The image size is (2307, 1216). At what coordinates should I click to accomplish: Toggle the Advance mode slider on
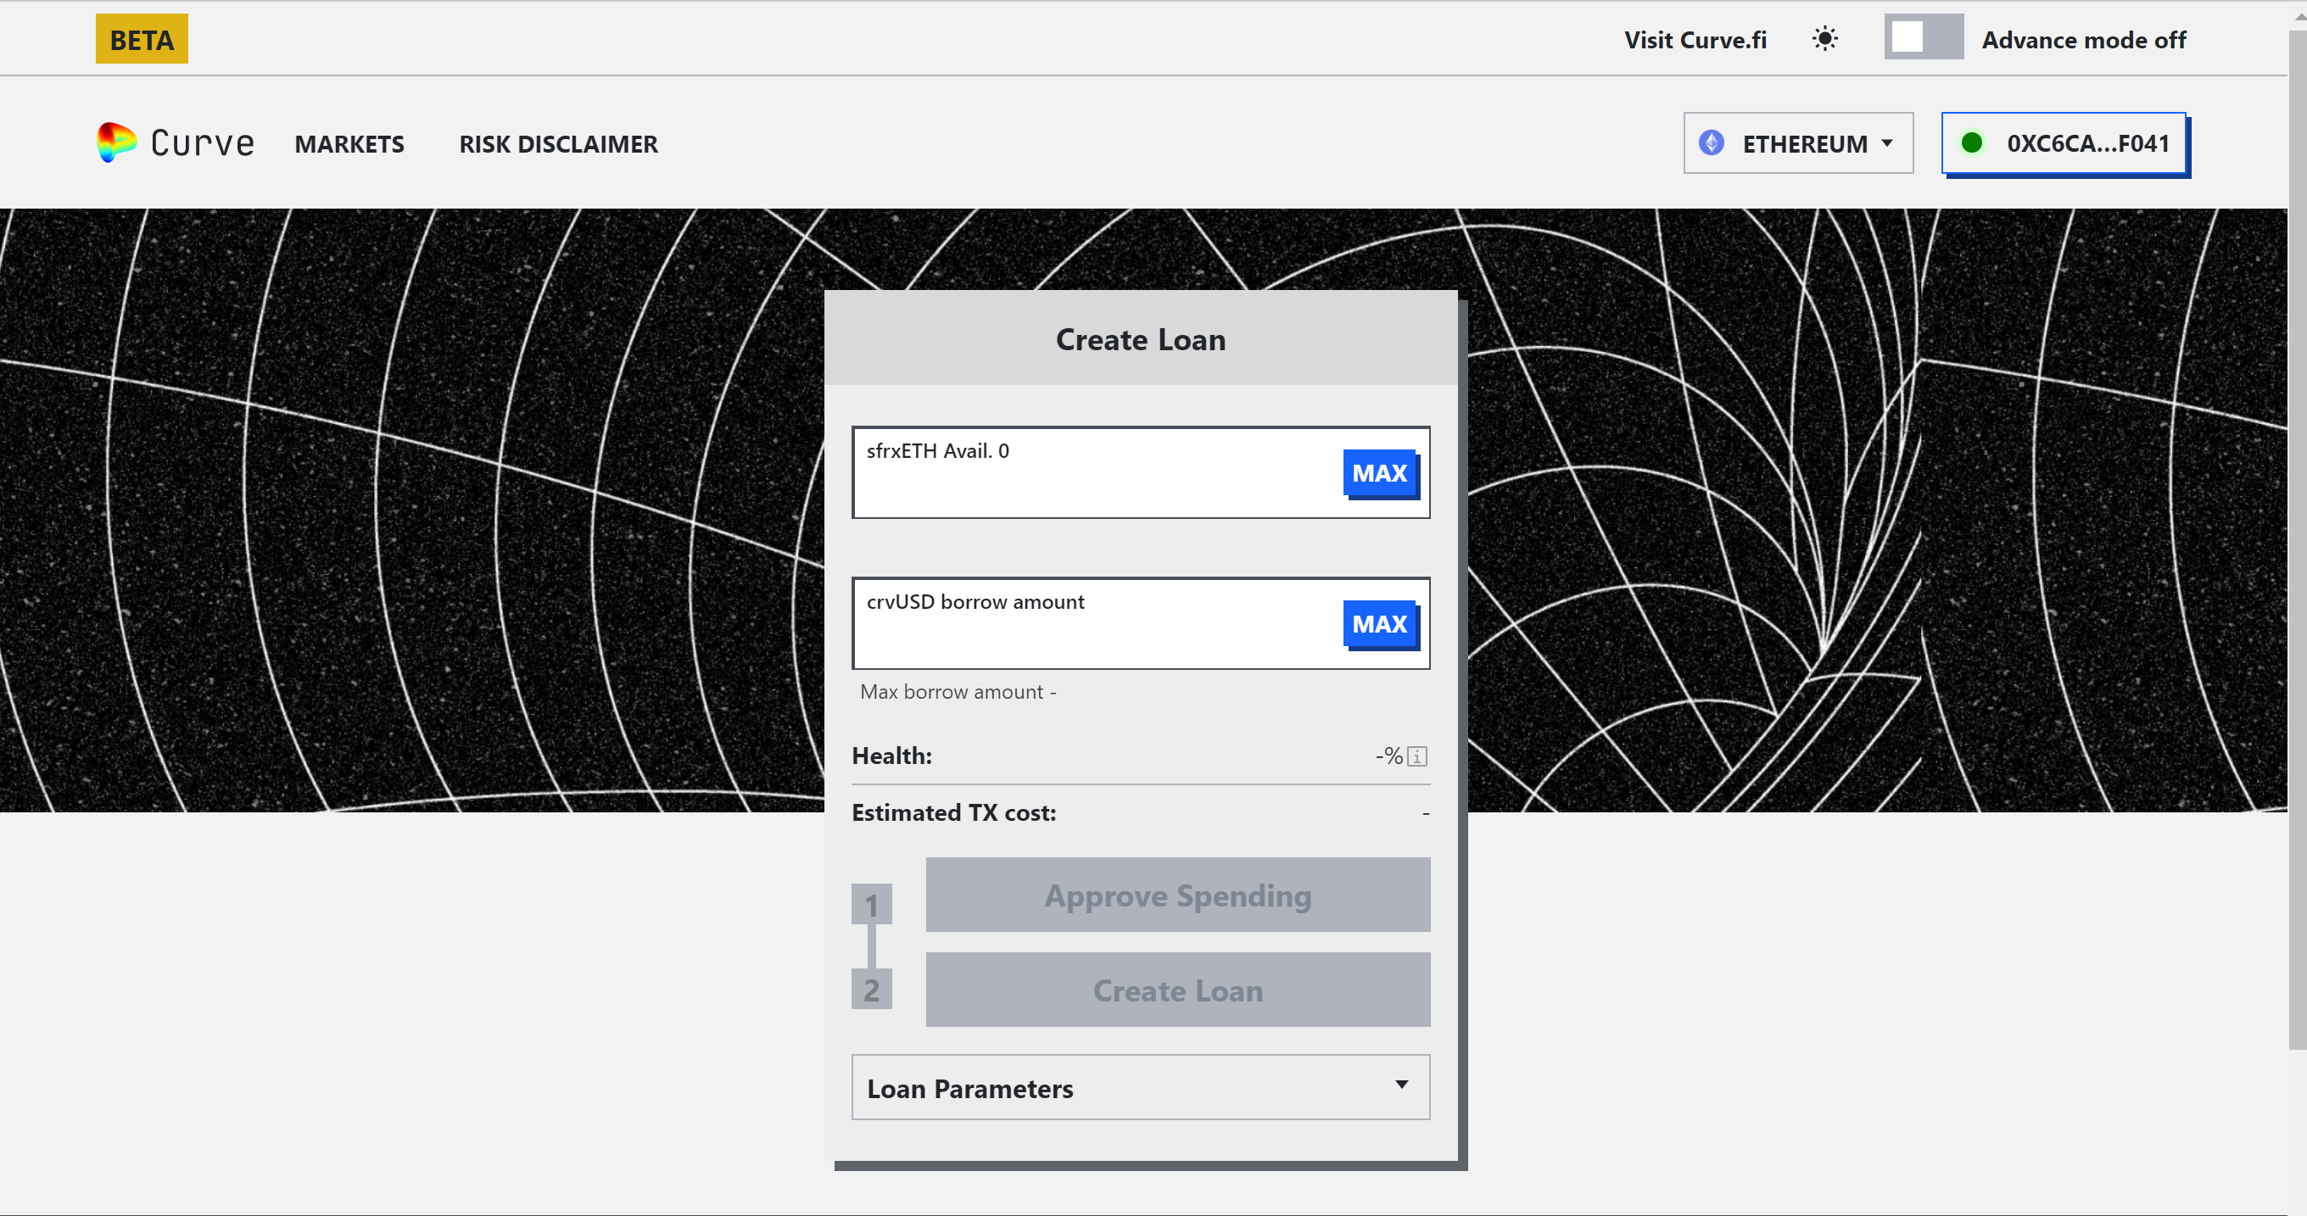pyautogui.click(x=1918, y=40)
